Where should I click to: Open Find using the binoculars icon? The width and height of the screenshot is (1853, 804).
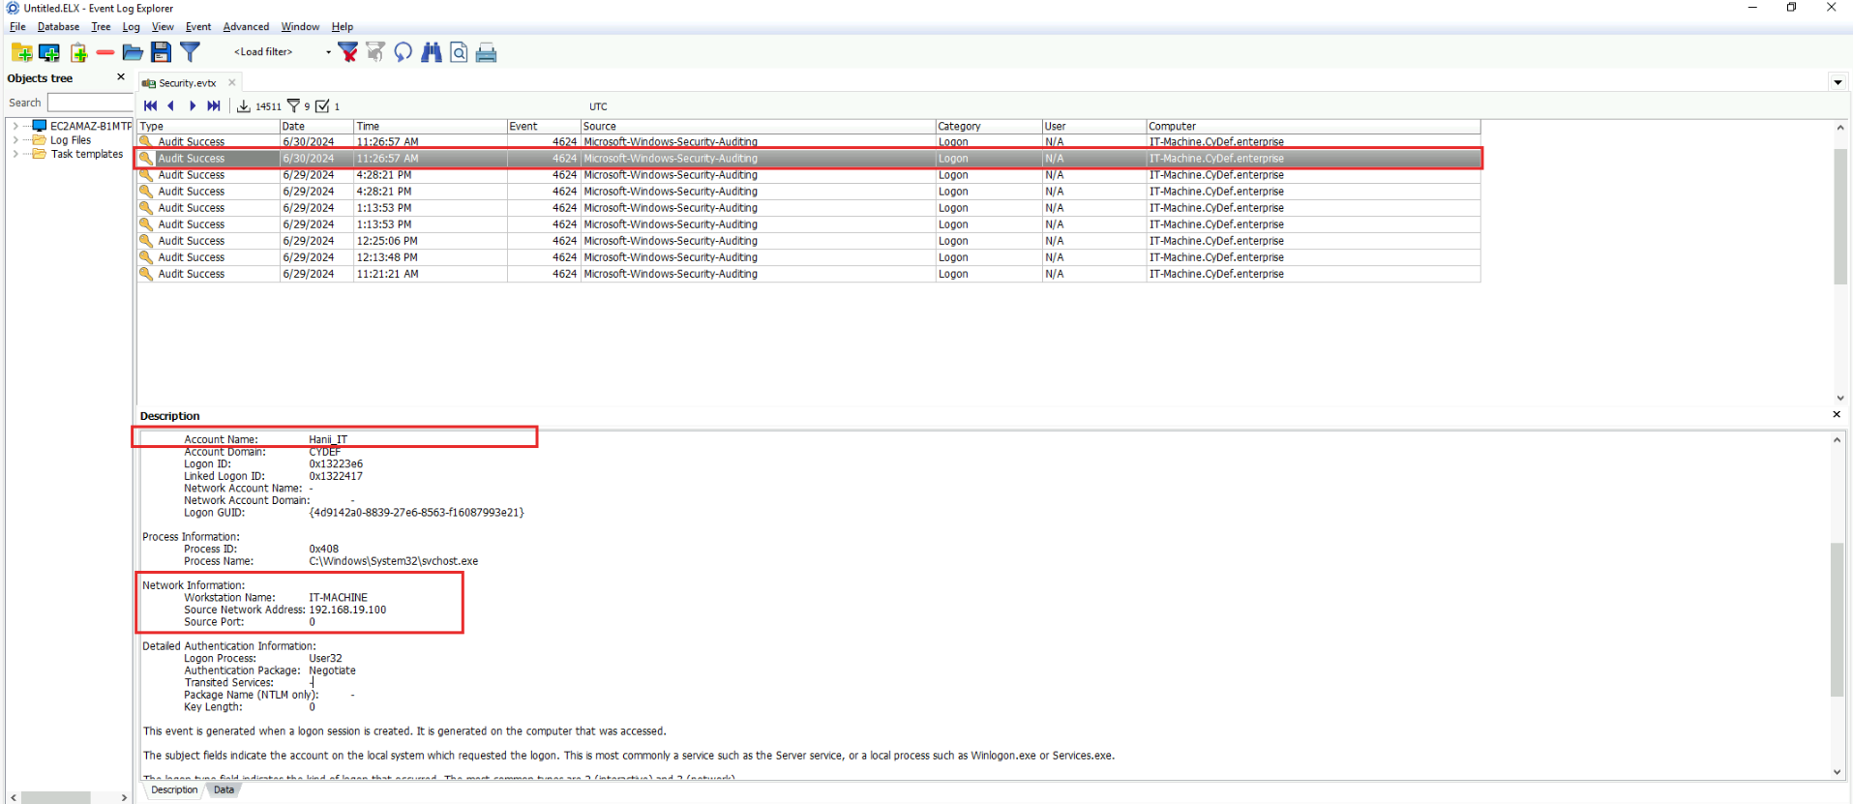(x=432, y=52)
